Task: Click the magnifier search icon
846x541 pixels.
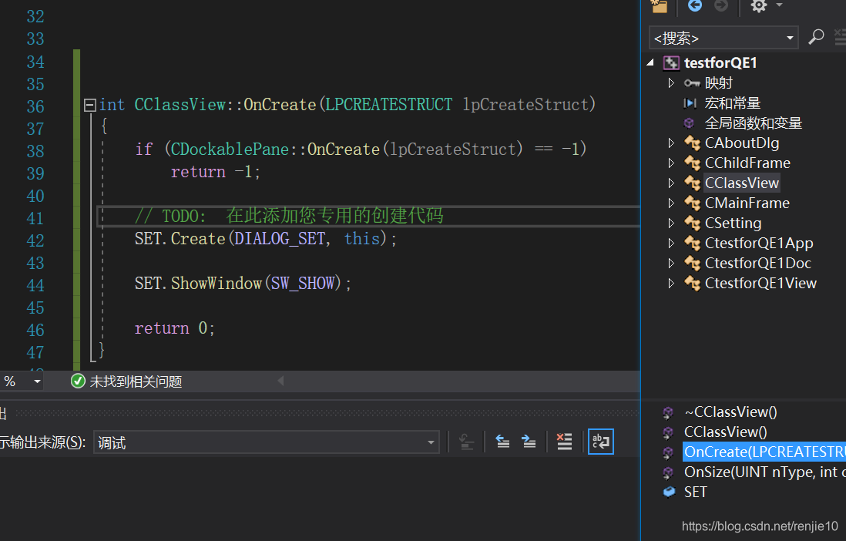Action: click(816, 37)
